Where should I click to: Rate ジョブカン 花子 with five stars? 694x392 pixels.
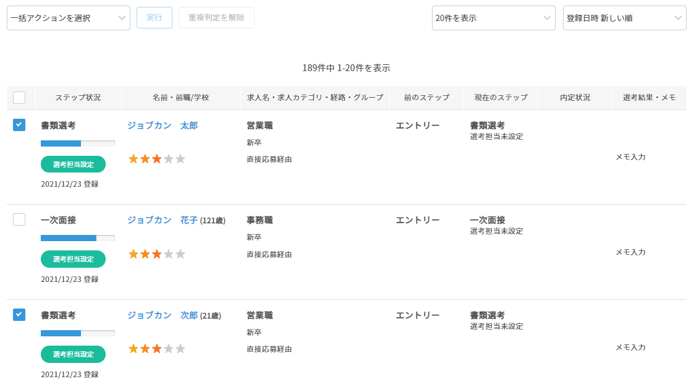tap(180, 254)
